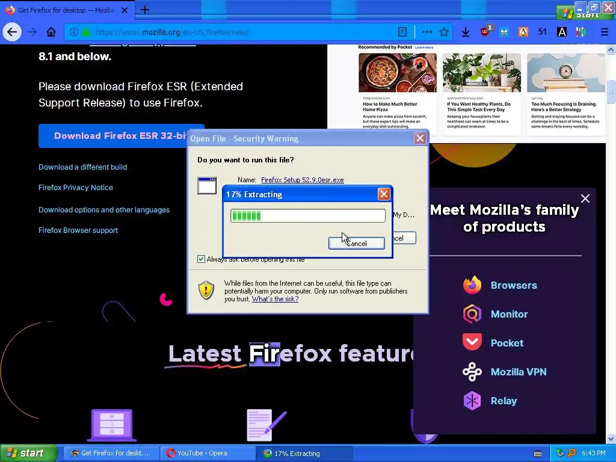This screenshot has height=462, width=616.
Task: Click Firefox Setup 52.9.0esr.exe file name link
Action: 302,180
